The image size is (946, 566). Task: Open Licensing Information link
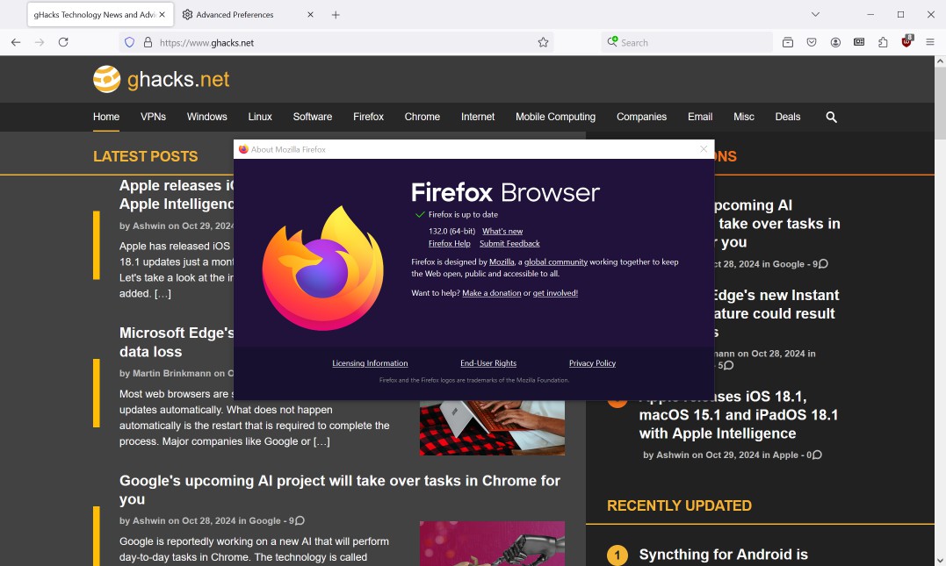click(x=370, y=363)
